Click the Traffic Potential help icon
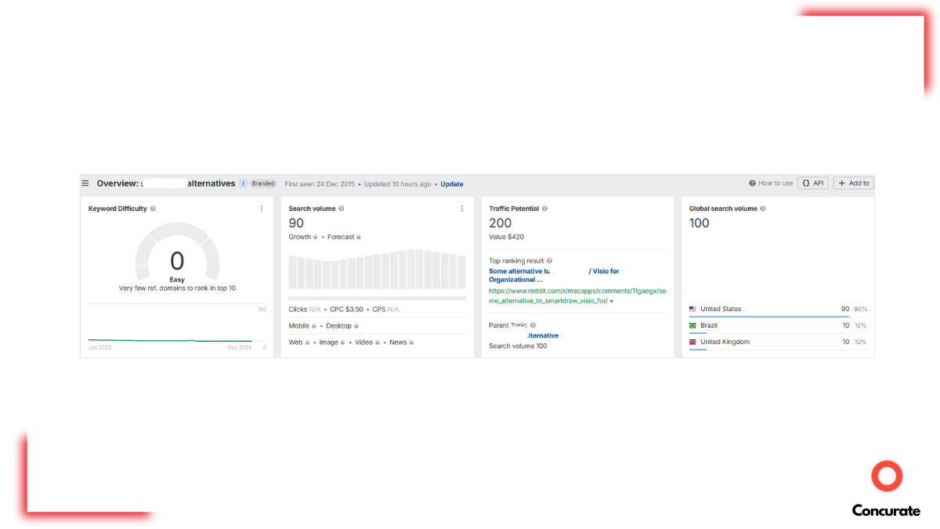Image resolution: width=940 pixels, height=529 pixels. point(545,209)
